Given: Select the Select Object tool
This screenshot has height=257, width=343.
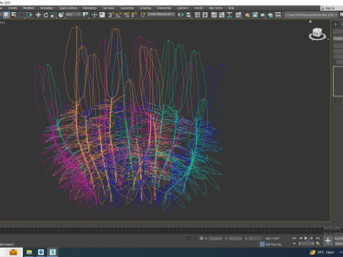Looking at the screenshot, I should [6, 15].
